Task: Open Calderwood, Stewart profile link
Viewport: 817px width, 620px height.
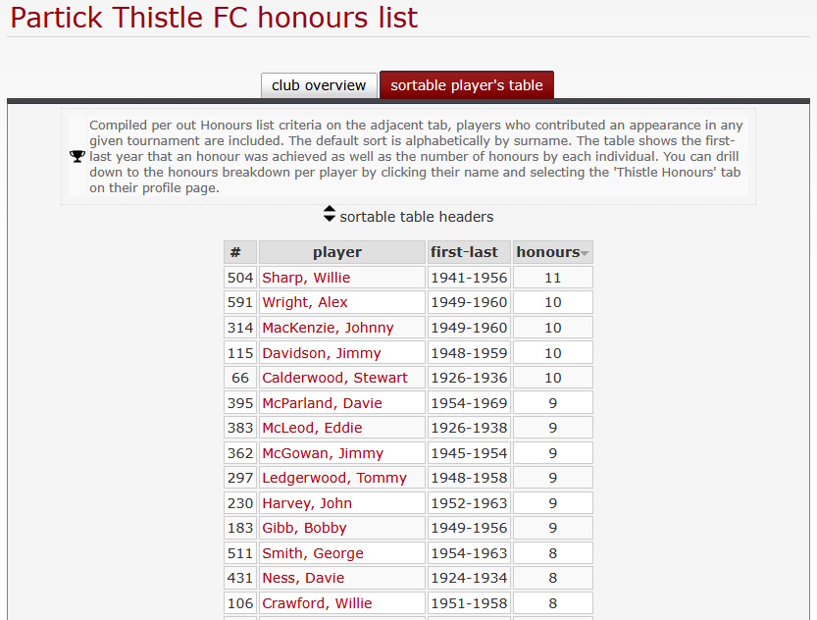Action: tap(334, 378)
